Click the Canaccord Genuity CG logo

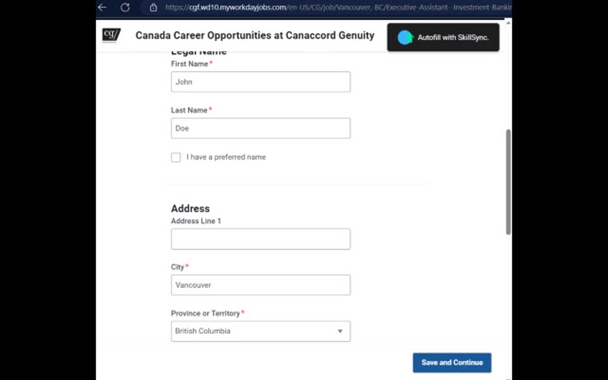click(111, 35)
